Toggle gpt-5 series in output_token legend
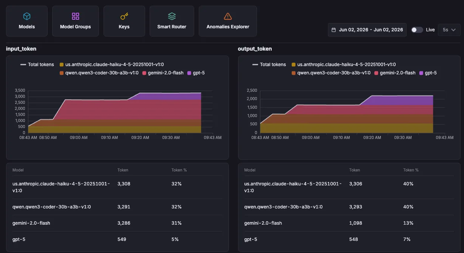Screen dimensions: 464x253 coord(428,73)
